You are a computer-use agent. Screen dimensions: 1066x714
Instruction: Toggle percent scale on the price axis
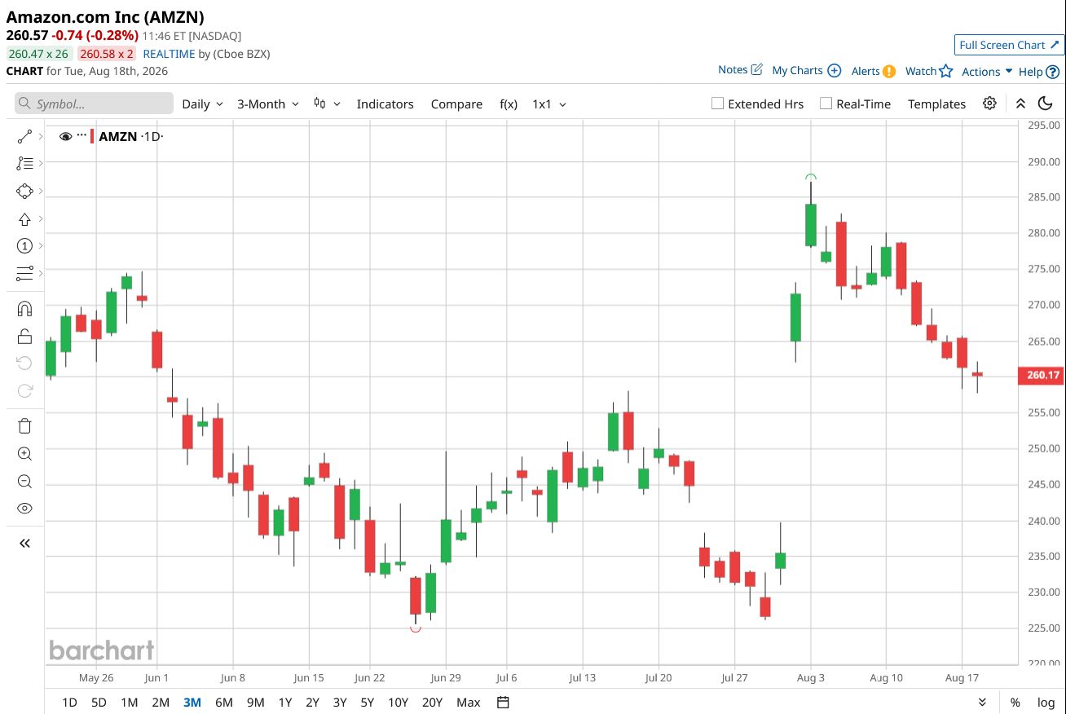1015,703
